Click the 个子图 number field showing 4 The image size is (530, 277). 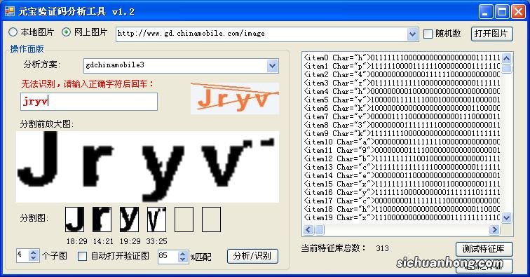click(22, 255)
